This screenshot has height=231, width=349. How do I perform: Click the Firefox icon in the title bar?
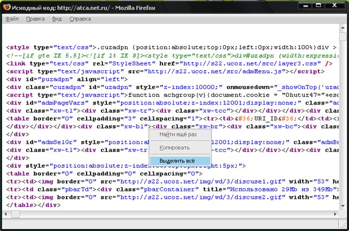click(8, 7)
